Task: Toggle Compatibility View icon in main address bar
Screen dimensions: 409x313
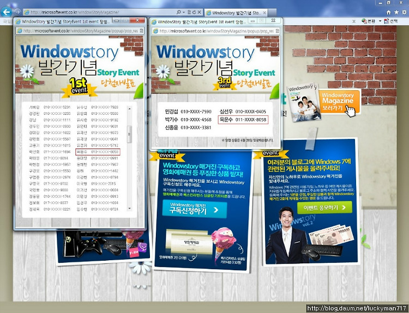Action: coord(189,12)
